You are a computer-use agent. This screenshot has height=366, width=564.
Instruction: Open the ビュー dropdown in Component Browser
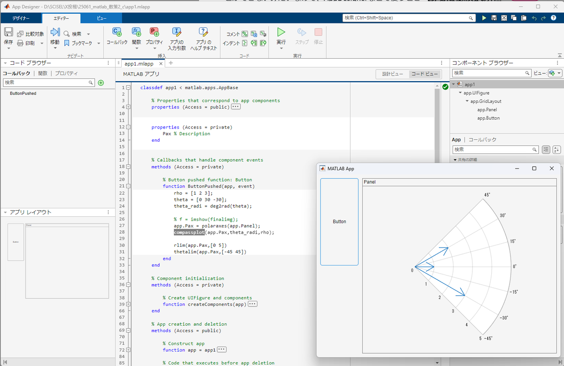pos(555,73)
